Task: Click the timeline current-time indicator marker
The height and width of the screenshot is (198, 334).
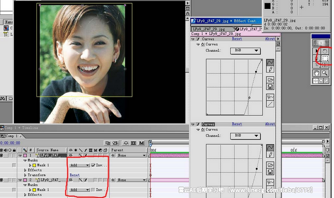Action: (150, 144)
